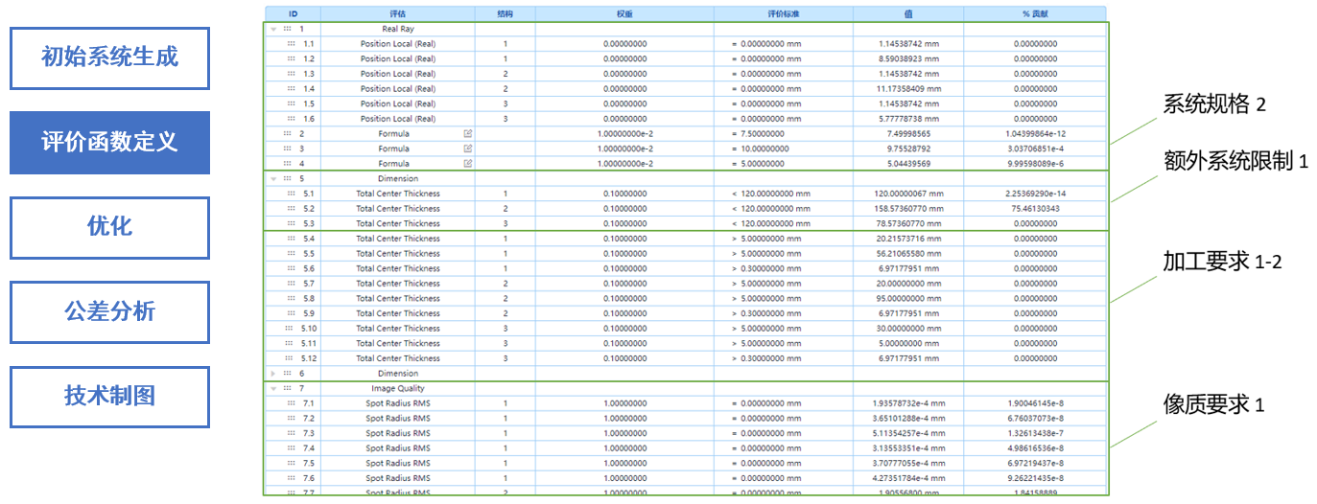Click the 权重 column header
The height and width of the screenshot is (504, 1317).
click(623, 13)
